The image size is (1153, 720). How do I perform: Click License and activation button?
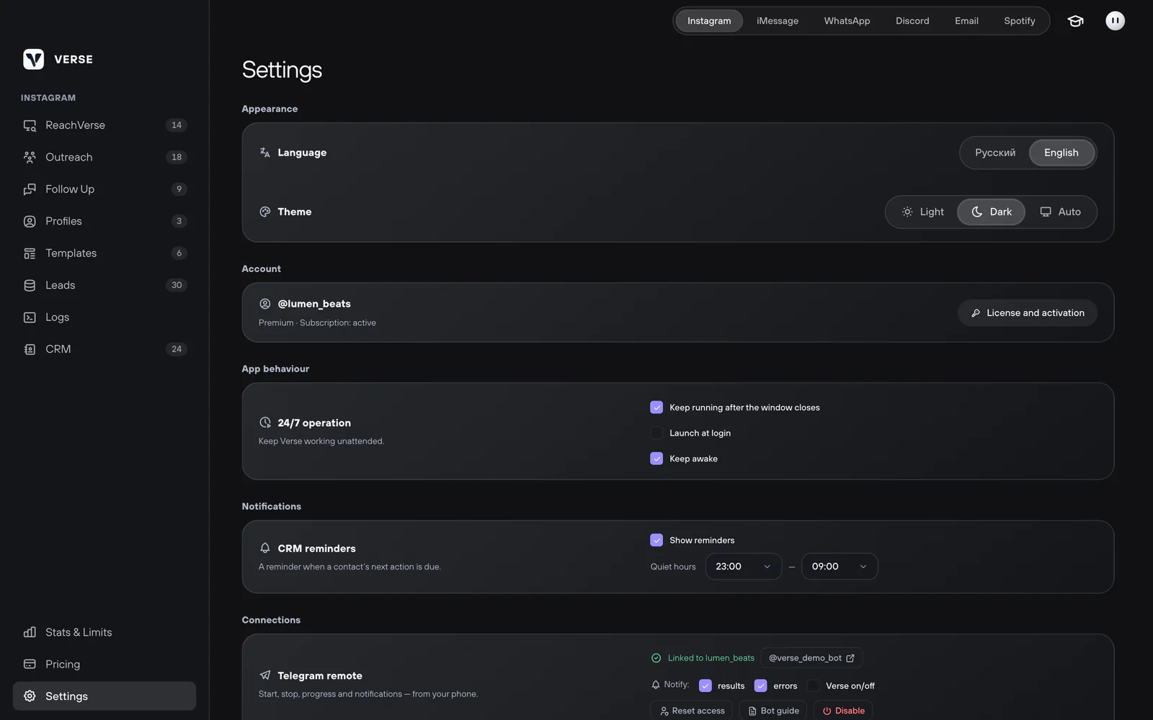coord(1028,312)
